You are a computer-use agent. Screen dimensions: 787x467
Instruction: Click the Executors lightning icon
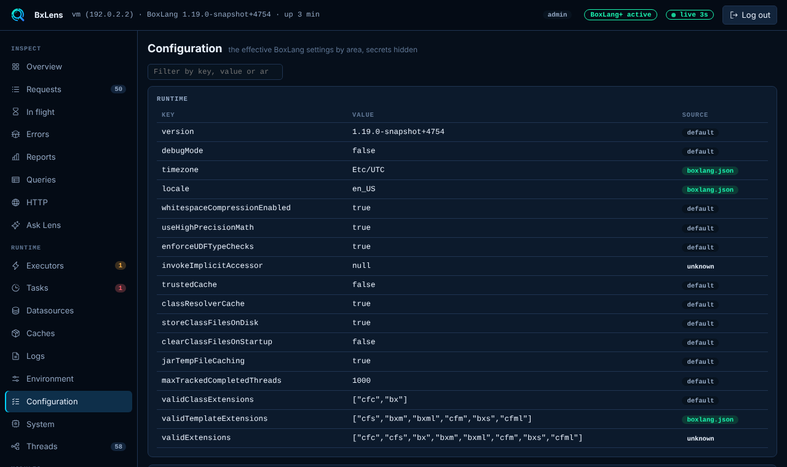coord(15,265)
